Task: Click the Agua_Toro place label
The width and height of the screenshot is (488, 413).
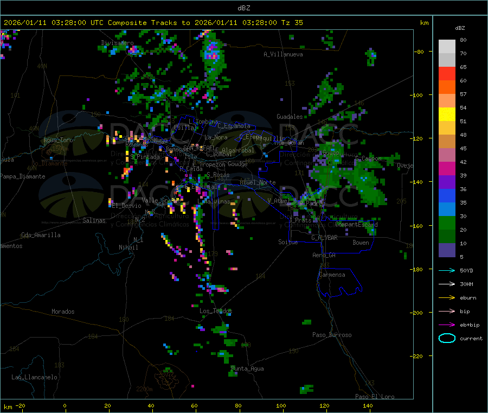Action: (58, 140)
